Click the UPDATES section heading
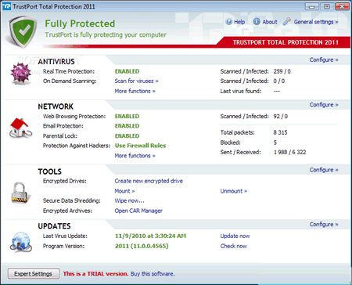 pyautogui.click(x=54, y=226)
